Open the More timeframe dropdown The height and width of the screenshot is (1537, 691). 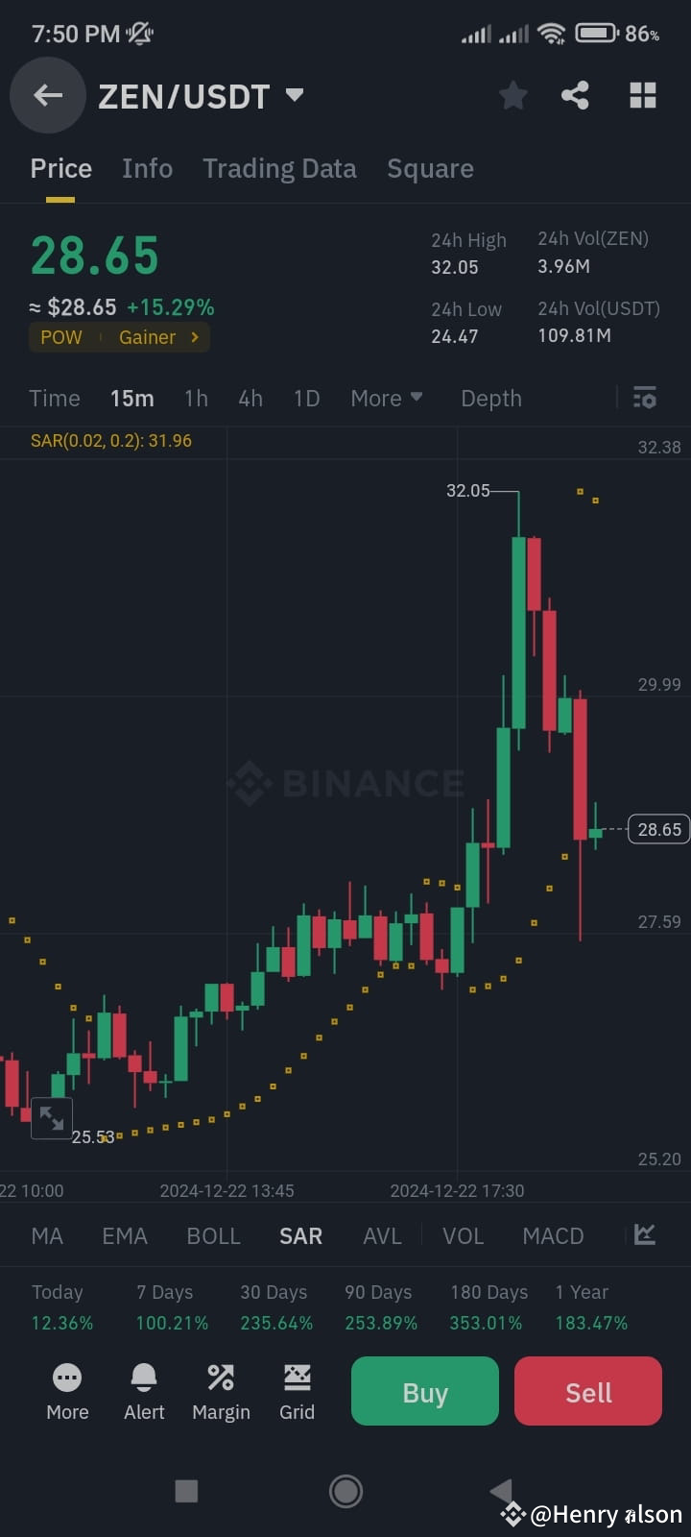point(387,398)
